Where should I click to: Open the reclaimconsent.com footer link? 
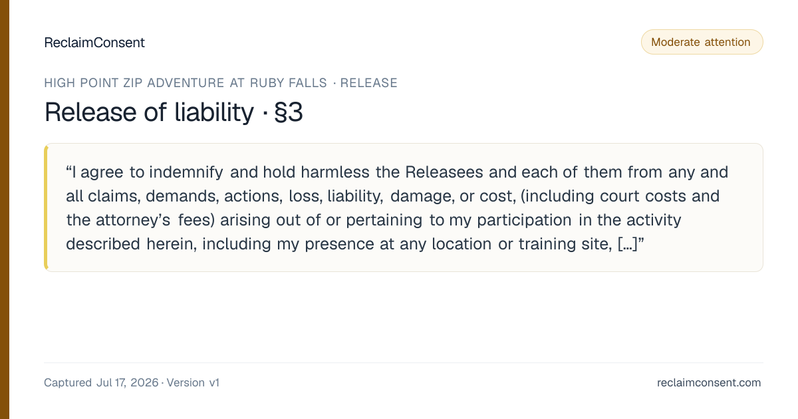(x=709, y=382)
